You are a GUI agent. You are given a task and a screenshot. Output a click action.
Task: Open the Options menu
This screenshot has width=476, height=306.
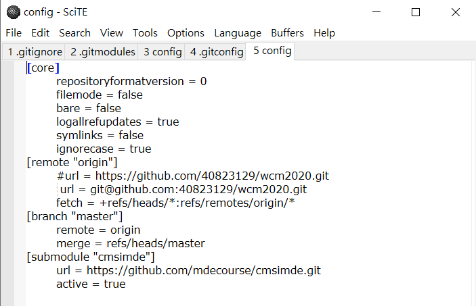(x=186, y=32)
